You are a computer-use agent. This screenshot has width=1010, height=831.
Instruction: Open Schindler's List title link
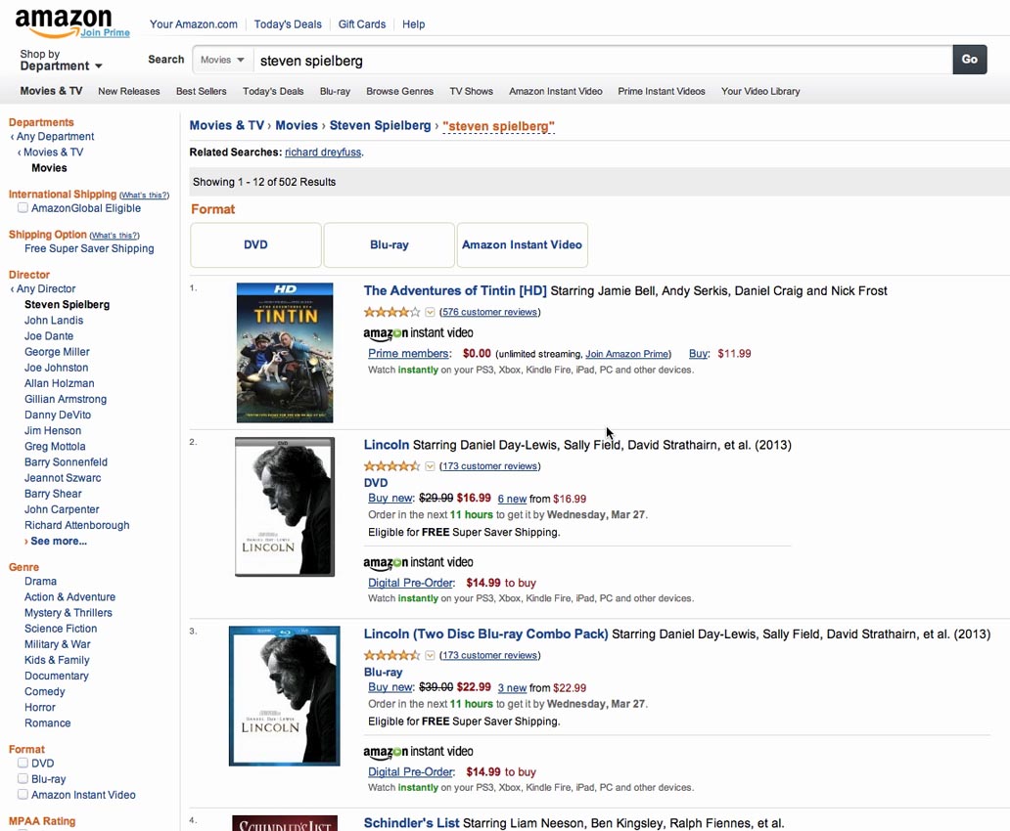(x=411, y=823)
